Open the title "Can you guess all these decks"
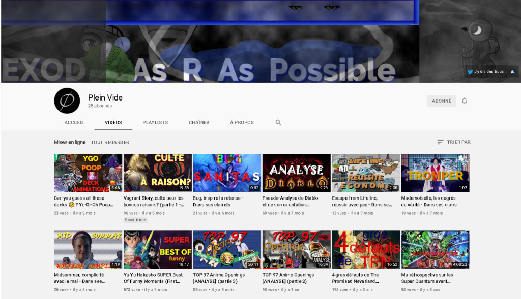 pyautogui.click(x=84, y=201)
